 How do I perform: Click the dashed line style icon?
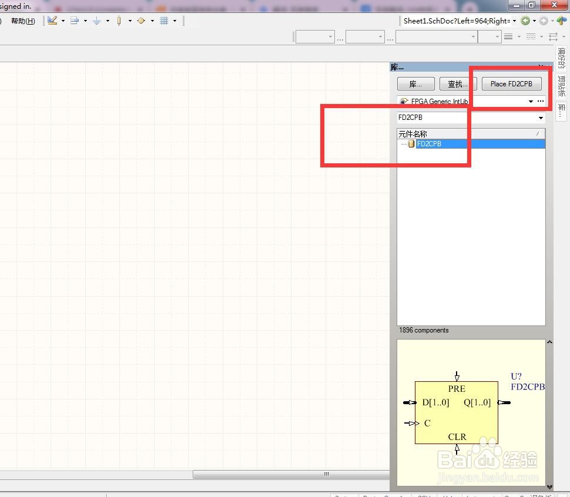pyautogui.click(x=531, y=36)
